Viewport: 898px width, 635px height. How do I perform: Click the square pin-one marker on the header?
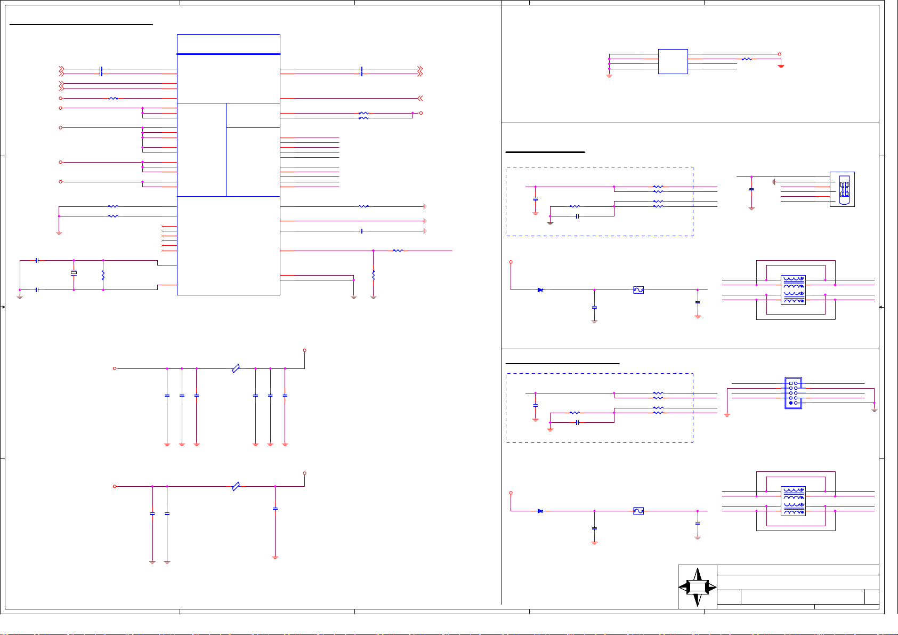click(790, 383)
